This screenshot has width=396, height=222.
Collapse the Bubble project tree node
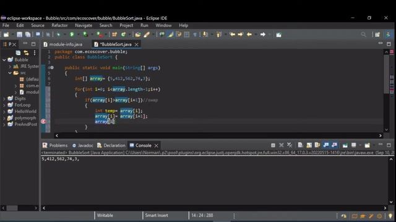pyautogui.click(x=4, y=60)
